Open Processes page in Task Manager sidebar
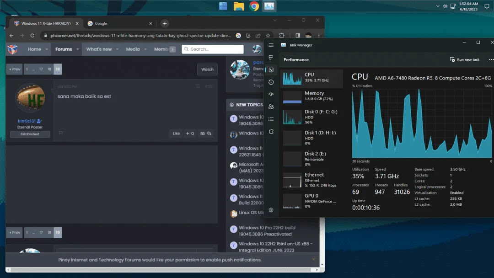The height and width of the screenshot is (278, 494). 271,57
